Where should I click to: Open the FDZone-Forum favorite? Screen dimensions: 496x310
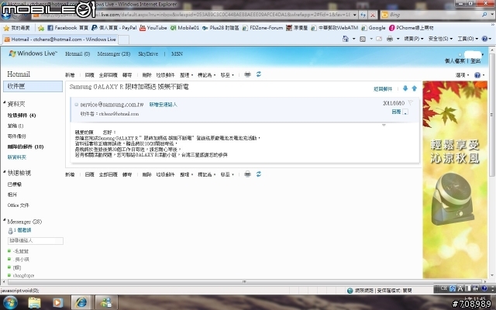point(263,28)
